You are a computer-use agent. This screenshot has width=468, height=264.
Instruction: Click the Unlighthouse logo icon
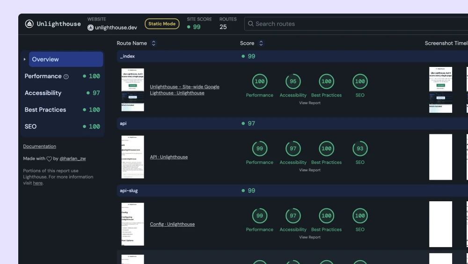(29, 24)
